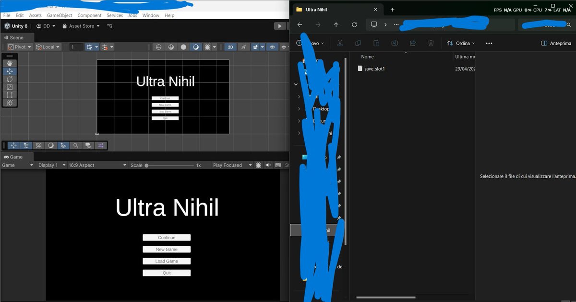
Task: Toggle Scene lighting button next to 2D
Action: (x=243, y=47)
